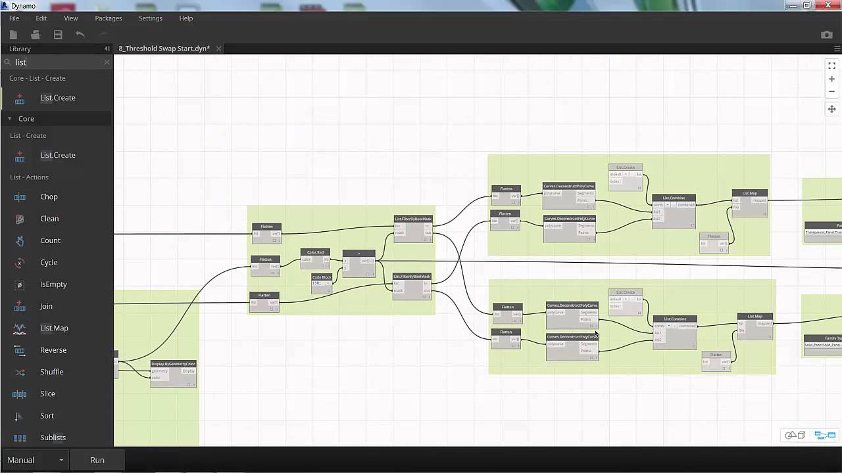This screenshot has height=473, width=842.
Task: Click the Slice node icon
Action: point(20,394)
